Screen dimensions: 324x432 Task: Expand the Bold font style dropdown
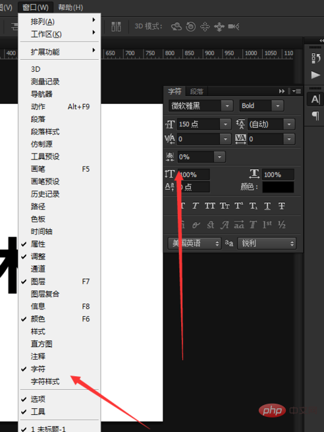(261, 105)
